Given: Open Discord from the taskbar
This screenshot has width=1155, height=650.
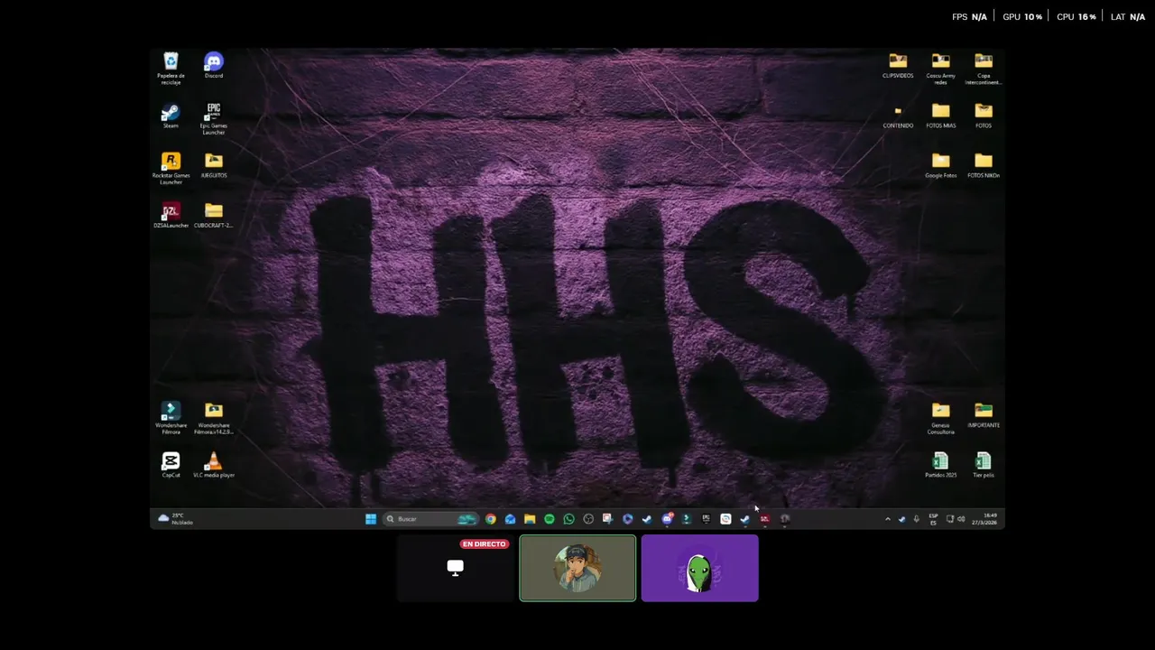Looking at the screenshot, I should click(x=667, y=519).
